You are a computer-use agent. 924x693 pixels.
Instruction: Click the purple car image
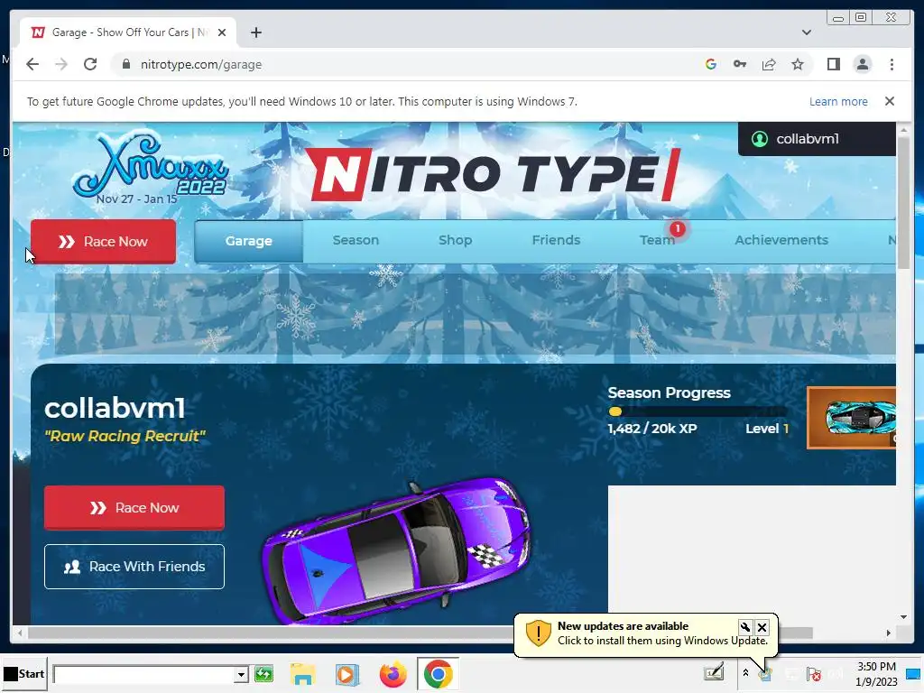tap(396, 551)
